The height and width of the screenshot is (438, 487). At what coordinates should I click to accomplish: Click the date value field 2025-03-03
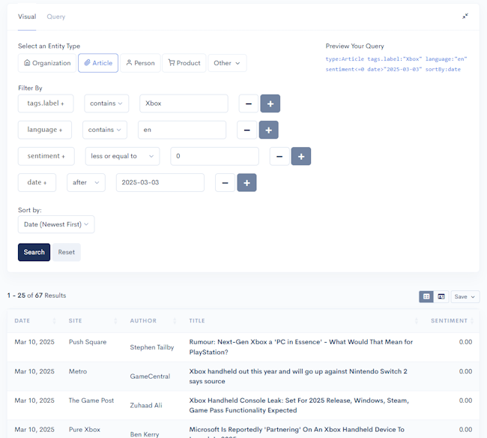coord(160,182)
